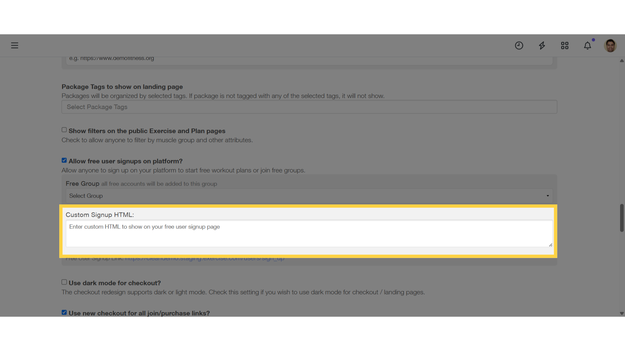
Task: Uncheck Use new checkout for all links
Action: (x=64, y=312)
